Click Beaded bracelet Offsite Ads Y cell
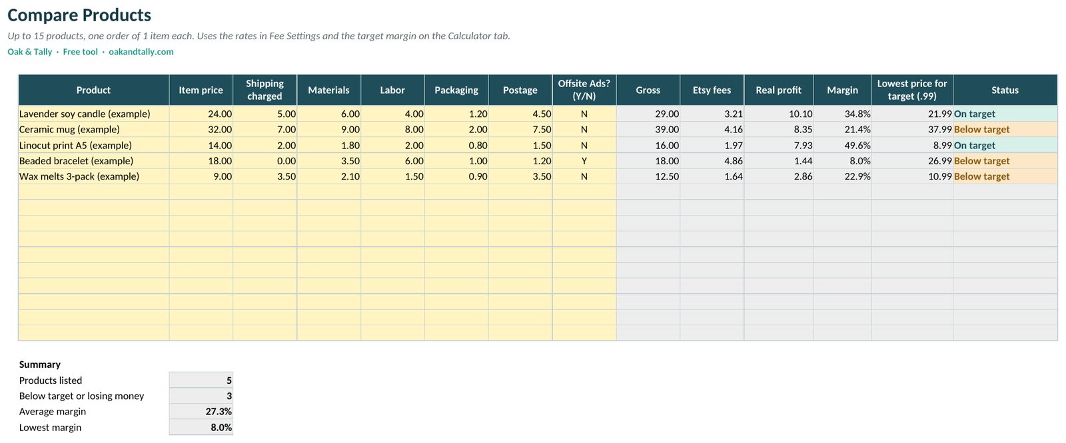Viewport: 1066px width, 443px height. [584, 160]
